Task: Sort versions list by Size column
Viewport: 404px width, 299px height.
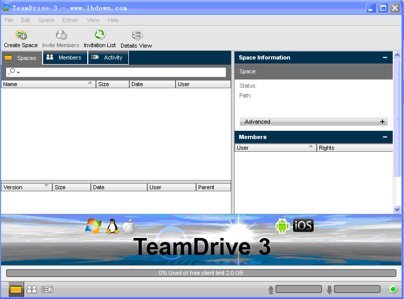Action: pos(71,187)
